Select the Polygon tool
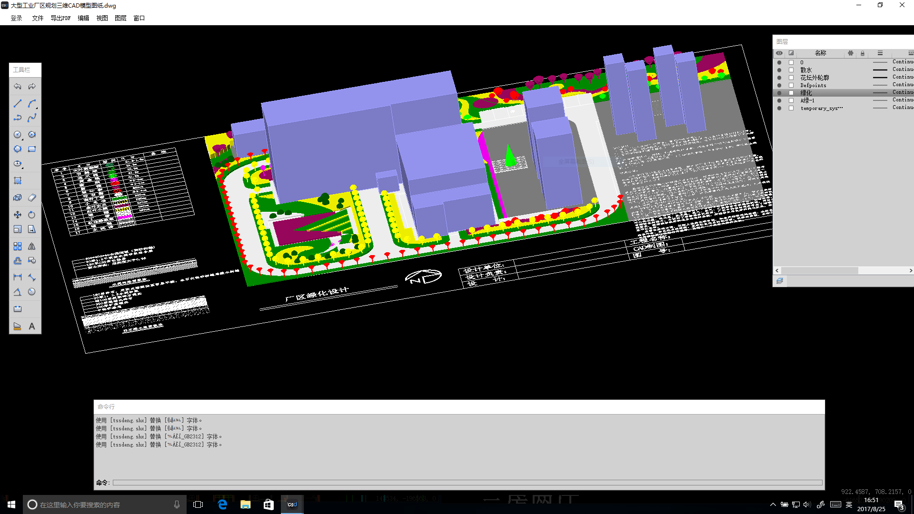The image size is (914, 514). coord(18,149)
